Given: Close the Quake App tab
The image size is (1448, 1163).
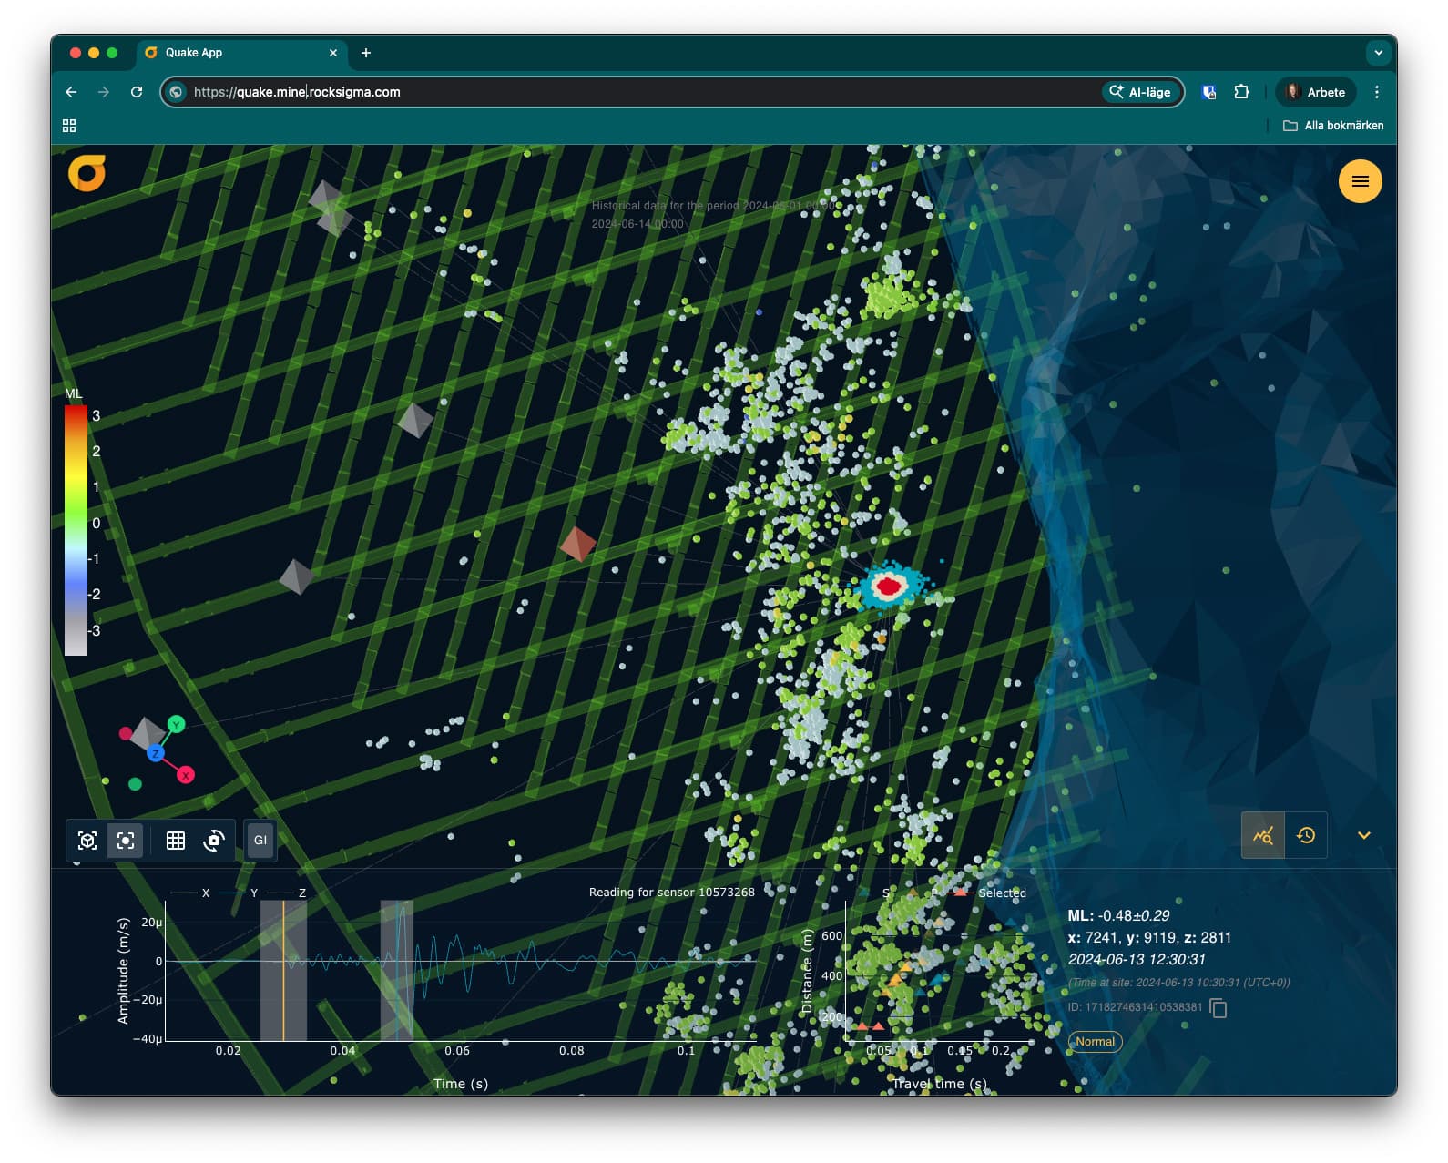Looking at the screenshot, I should [x=333, y=53].
